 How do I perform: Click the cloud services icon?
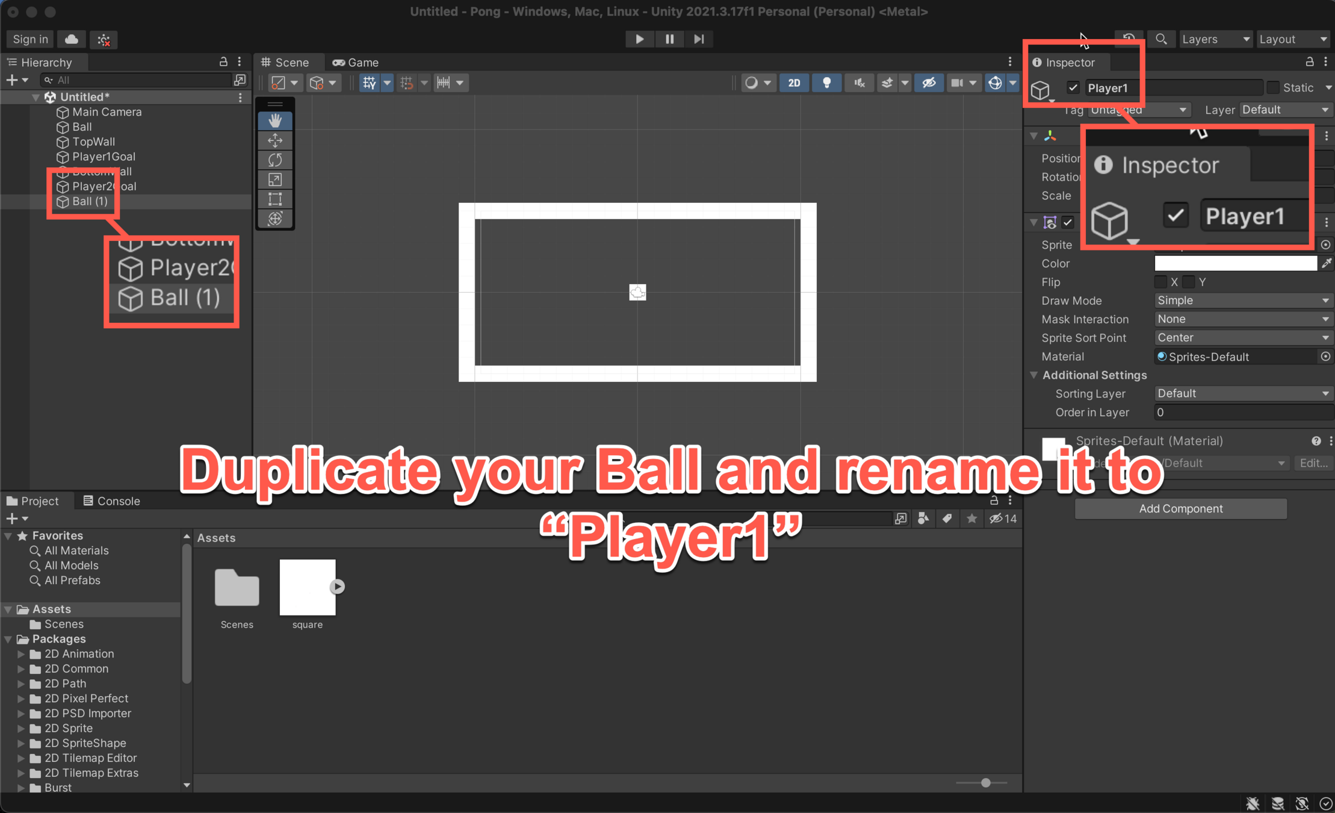pyautogui.click(x=71, y=39)
